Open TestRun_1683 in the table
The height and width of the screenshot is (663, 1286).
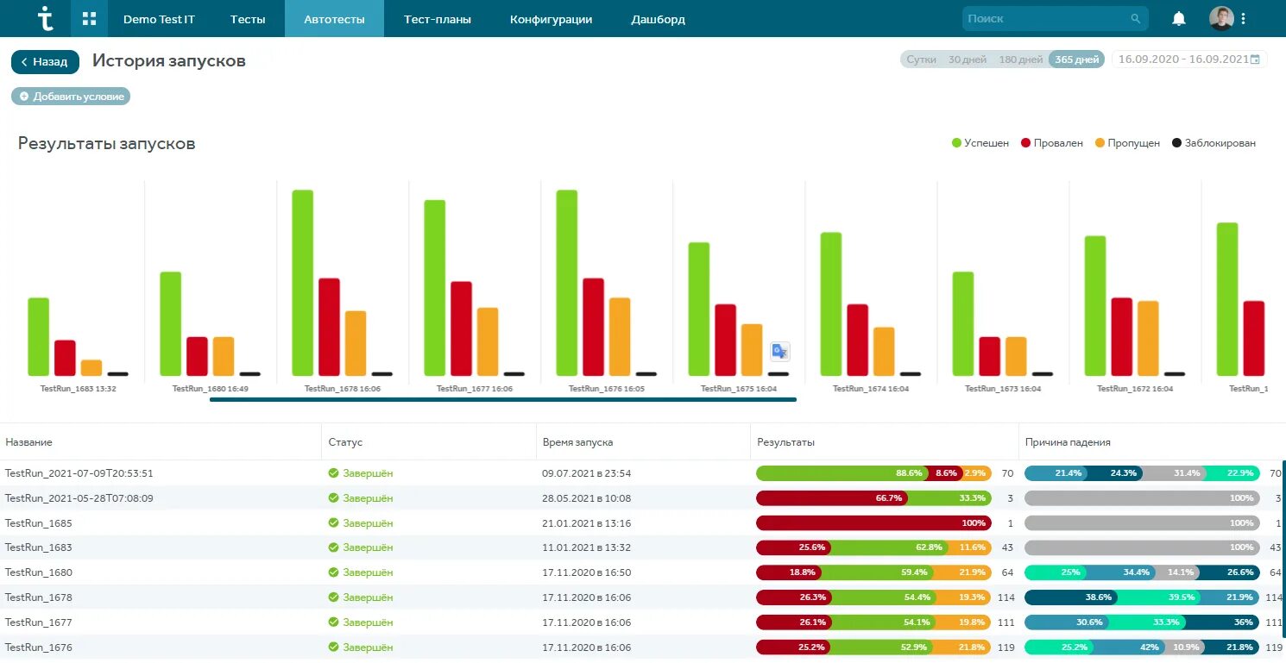39,547
